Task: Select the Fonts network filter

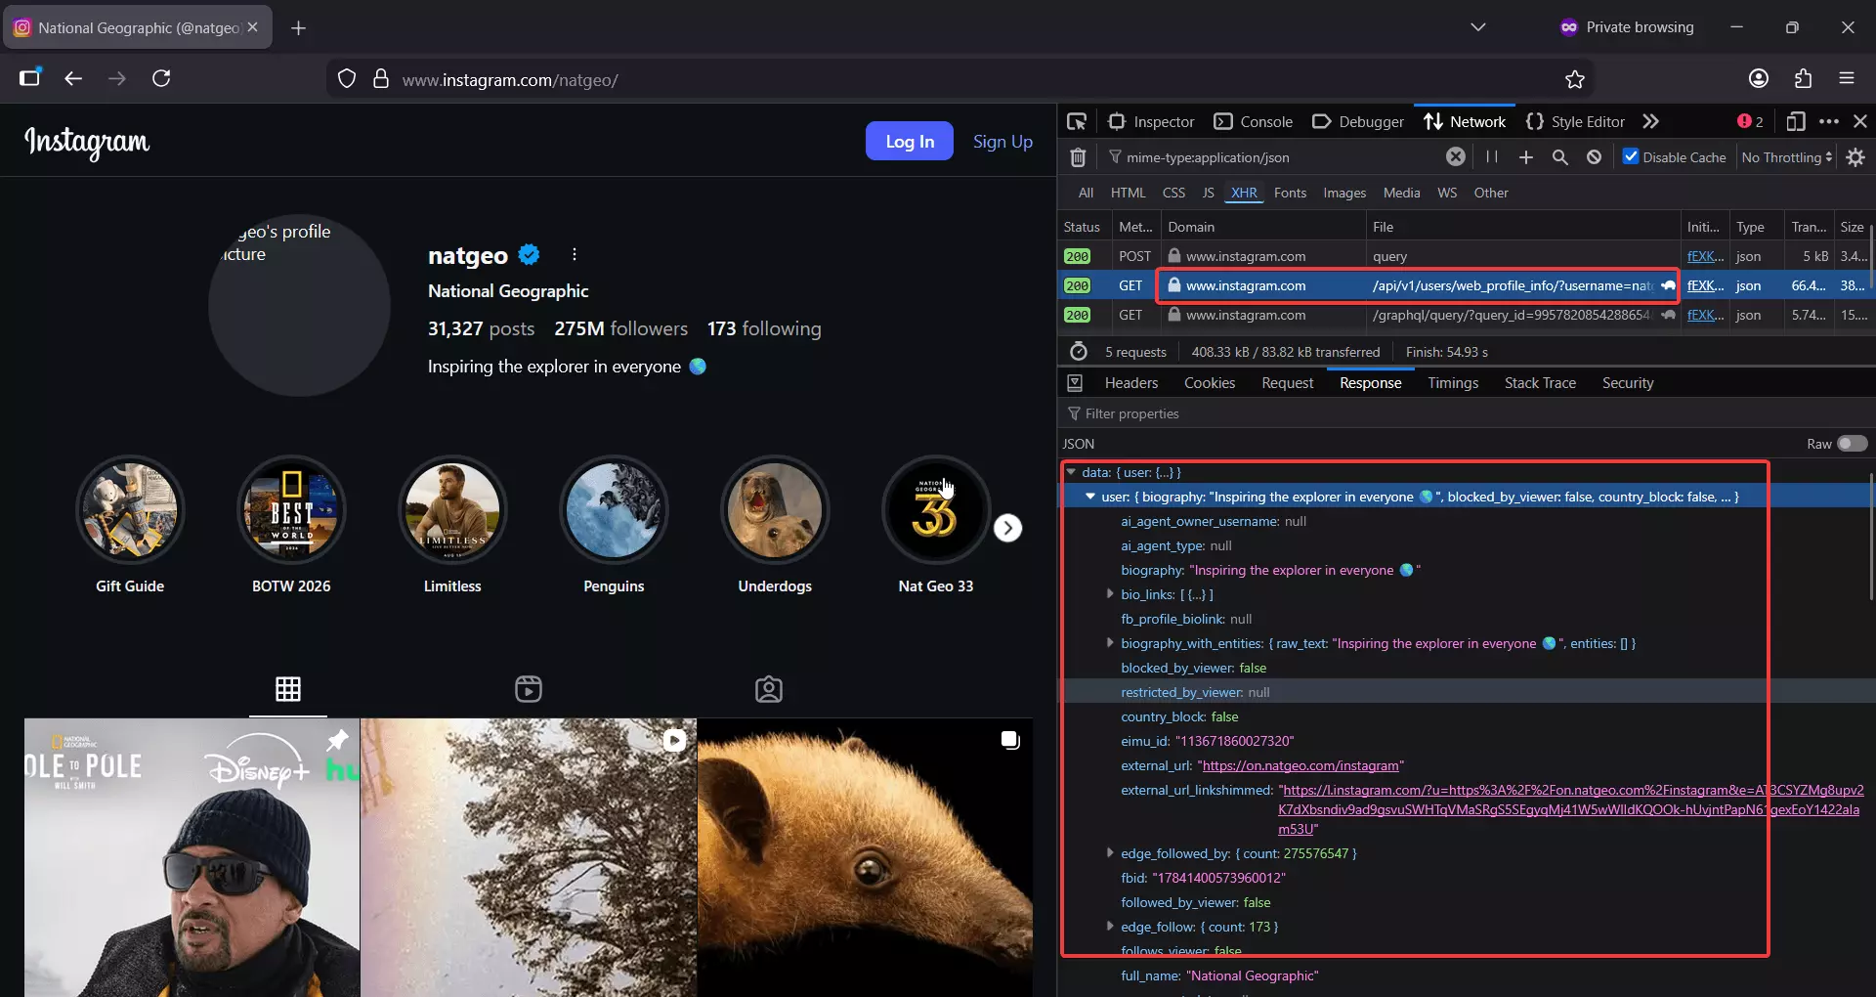Action: (x=1291, y=193)
